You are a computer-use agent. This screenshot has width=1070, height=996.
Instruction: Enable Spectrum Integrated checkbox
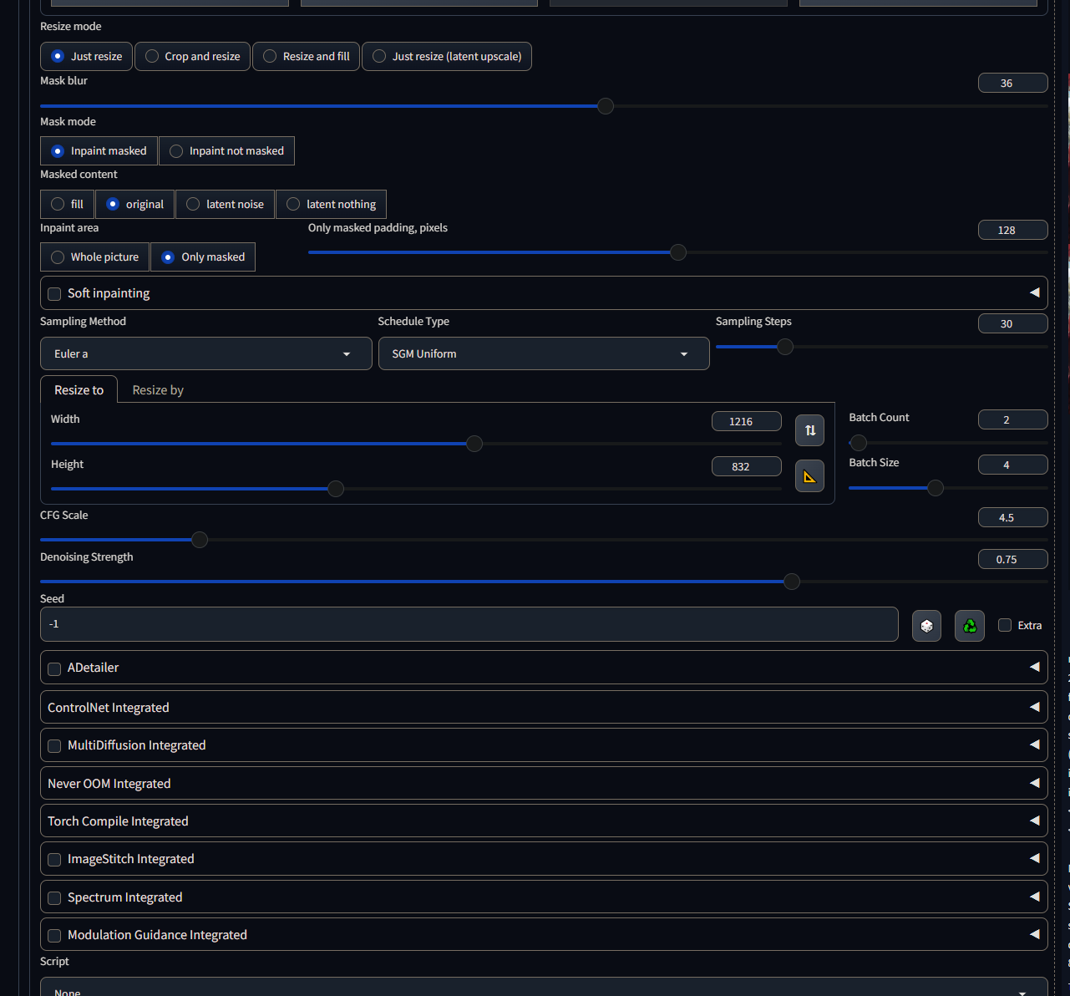54,897
